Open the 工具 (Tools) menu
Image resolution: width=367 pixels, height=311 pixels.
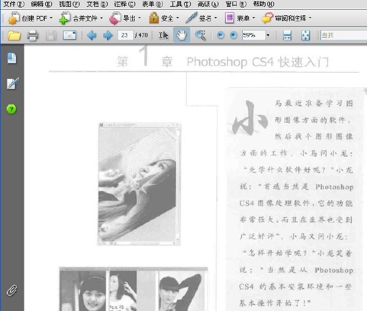point(180,4)
